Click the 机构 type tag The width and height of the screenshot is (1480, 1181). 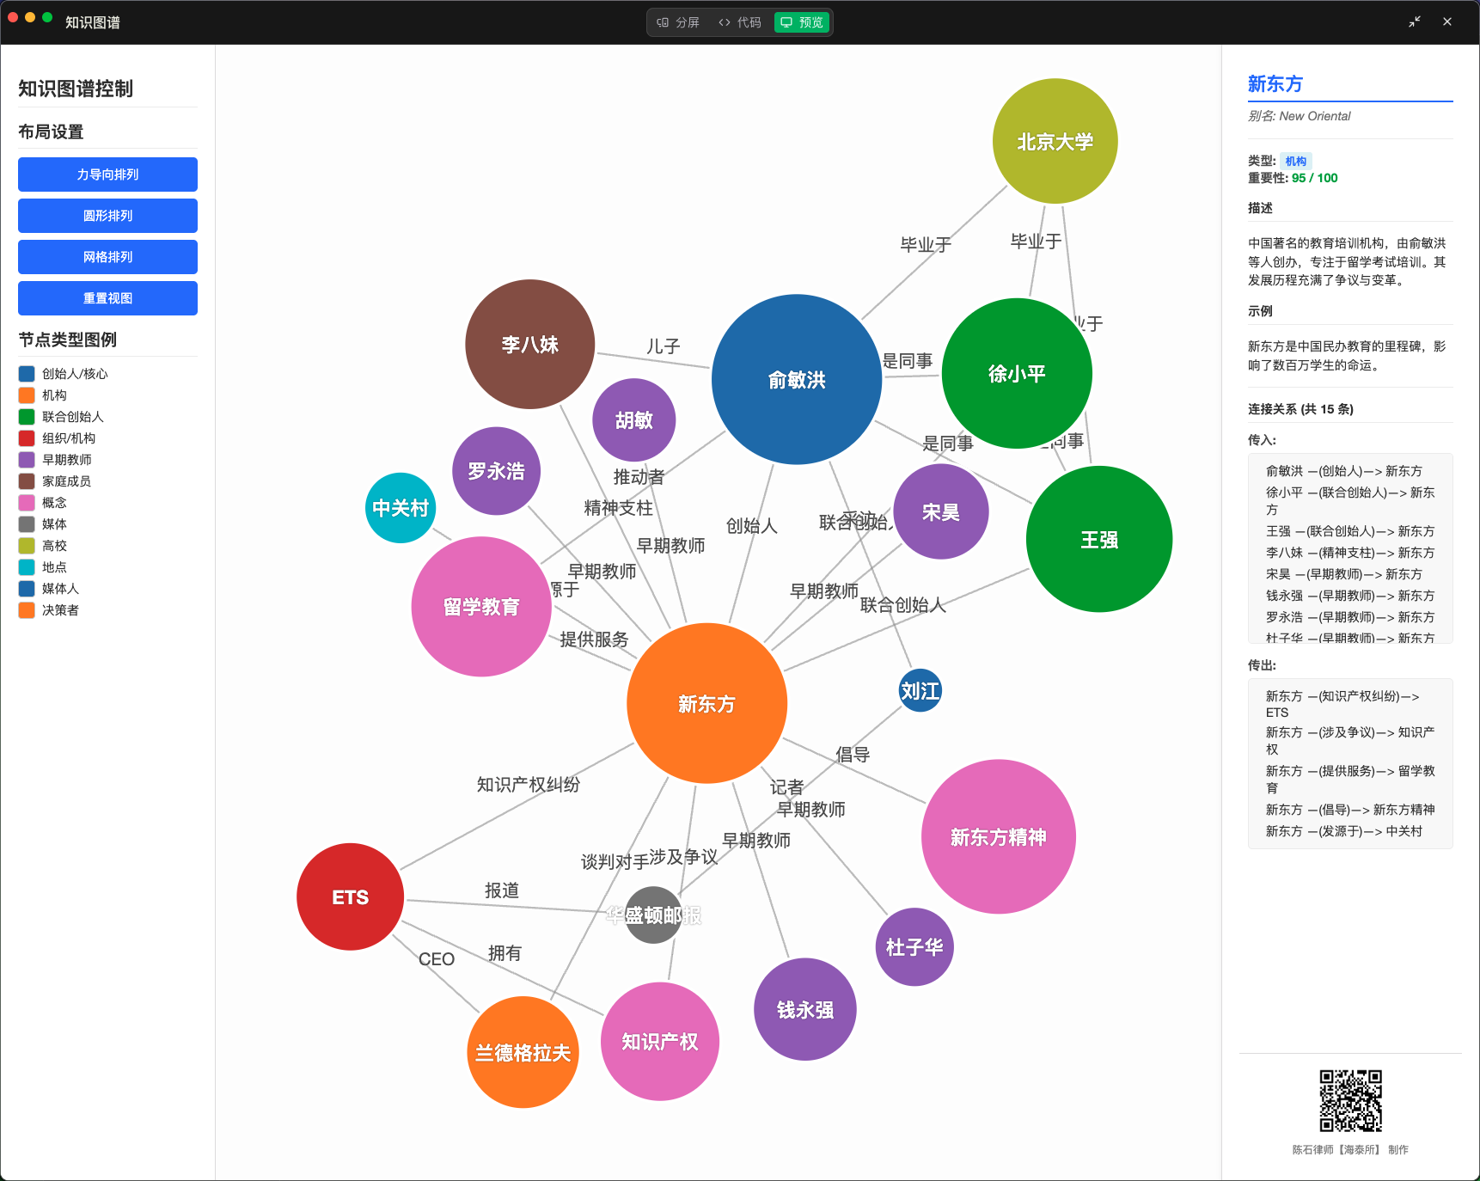[x=1296, y=161]
